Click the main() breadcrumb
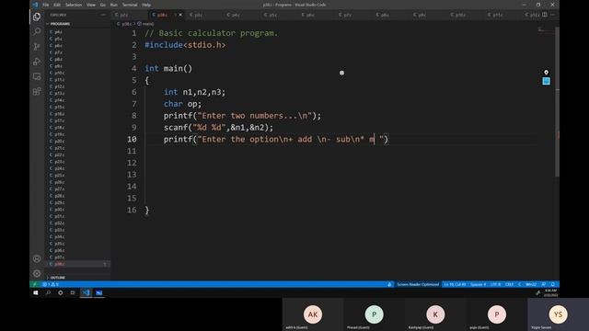589x331 pixels. tap(145, 24)
